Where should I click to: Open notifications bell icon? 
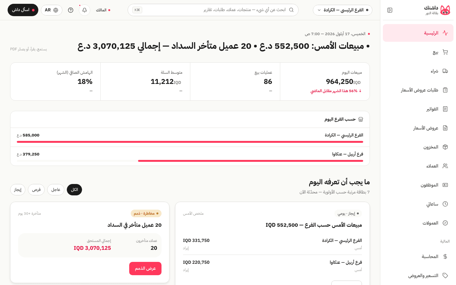pyautogui.click(x=85, y=10)
